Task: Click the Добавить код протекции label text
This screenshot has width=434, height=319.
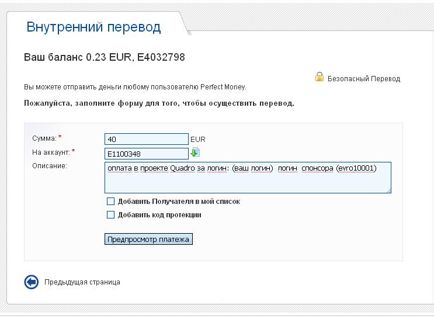Action: tap(159, 215)
